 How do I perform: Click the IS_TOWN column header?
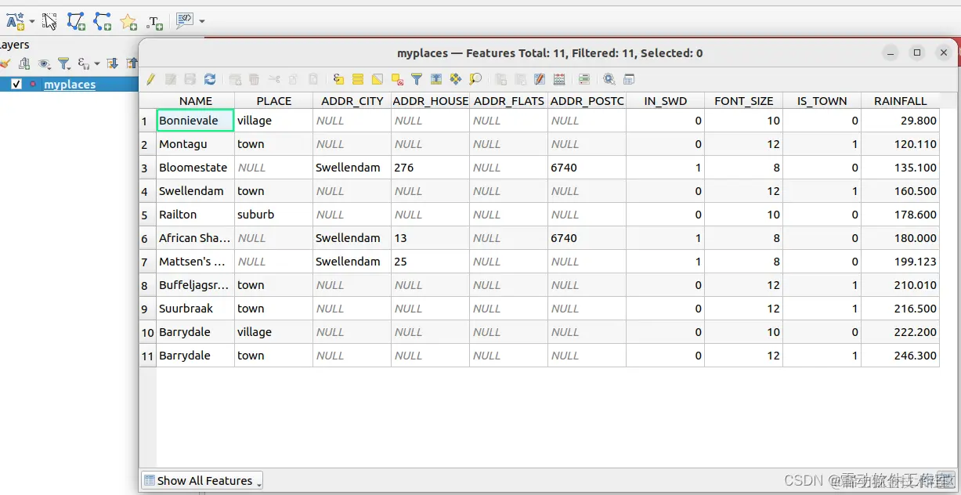[x=822, y=100]
